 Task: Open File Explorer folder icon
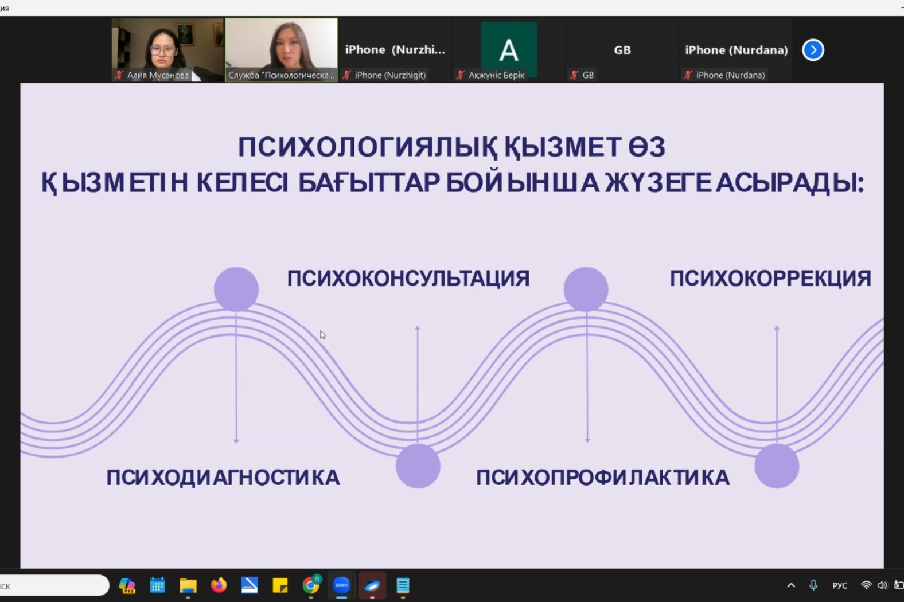click(188, 585)
